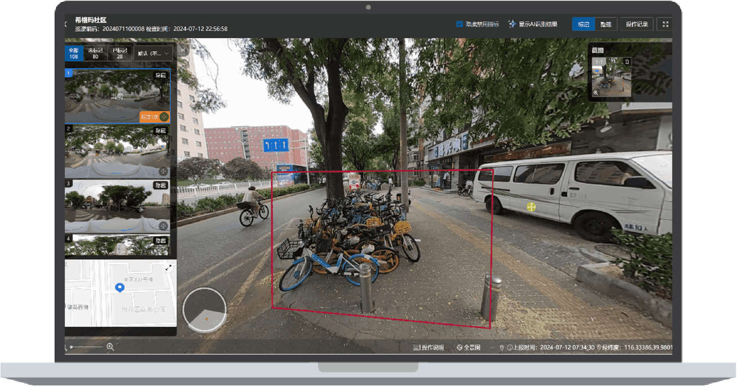Viewport: 737px width, 386px height.
Task: Hide panorama 1 using its top-right label
Action: tap(161, 75)
